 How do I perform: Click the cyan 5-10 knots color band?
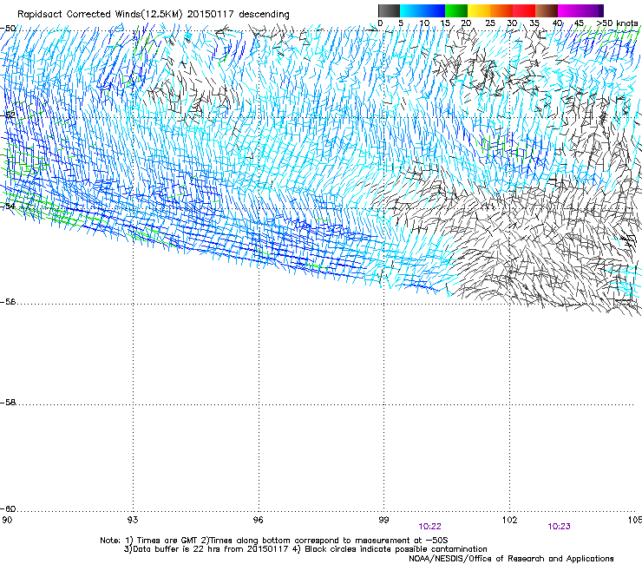[411, 10]
